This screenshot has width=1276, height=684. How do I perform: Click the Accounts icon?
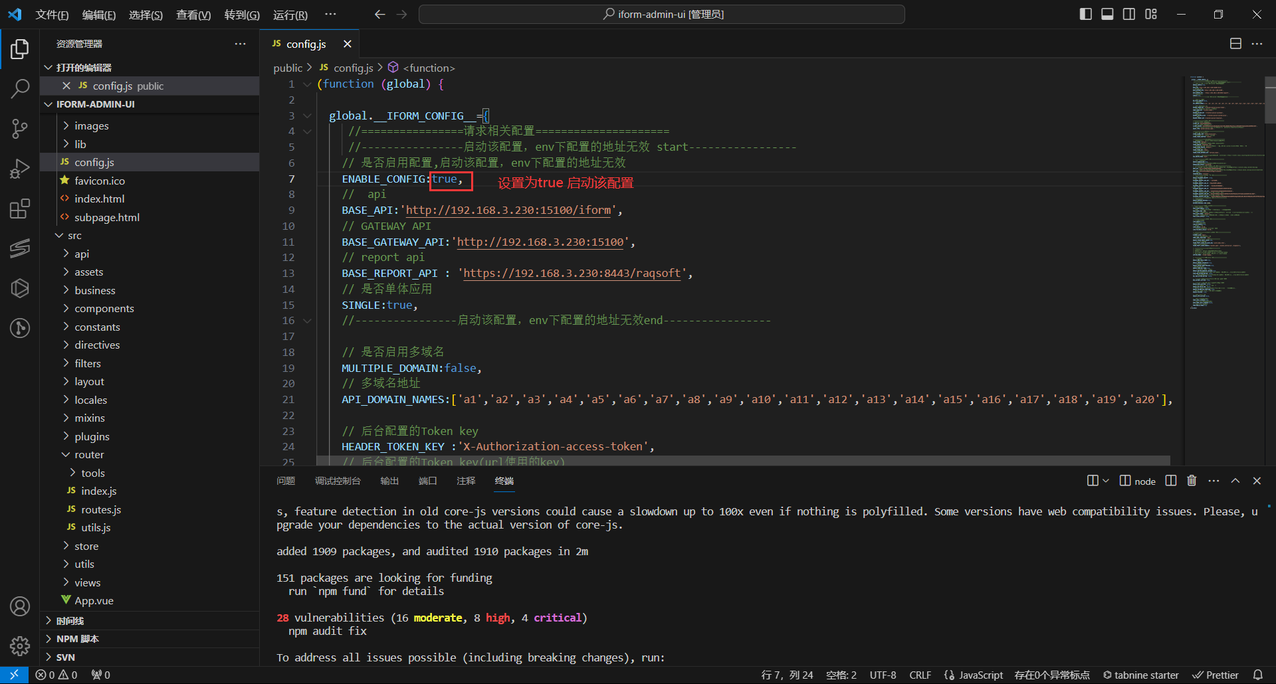tap(20, 606)
